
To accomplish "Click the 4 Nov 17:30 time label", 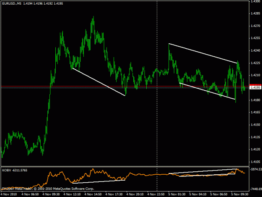I will 114,194.
